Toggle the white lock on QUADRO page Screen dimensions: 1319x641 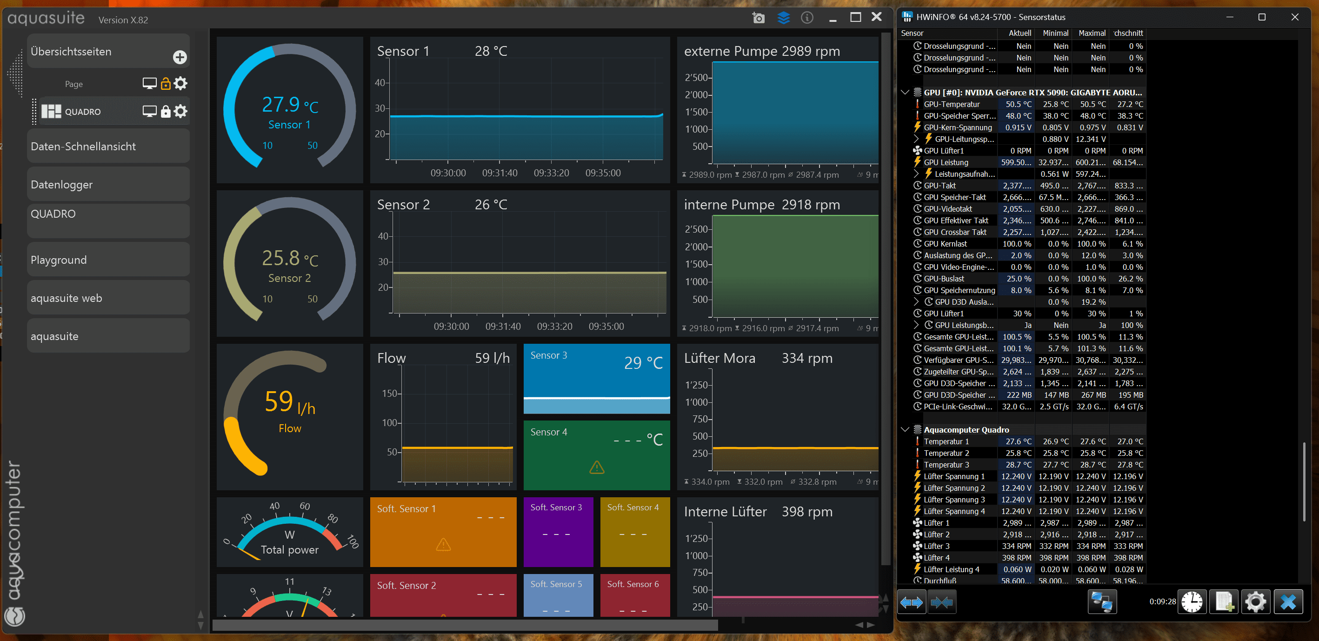click(166, 111)
